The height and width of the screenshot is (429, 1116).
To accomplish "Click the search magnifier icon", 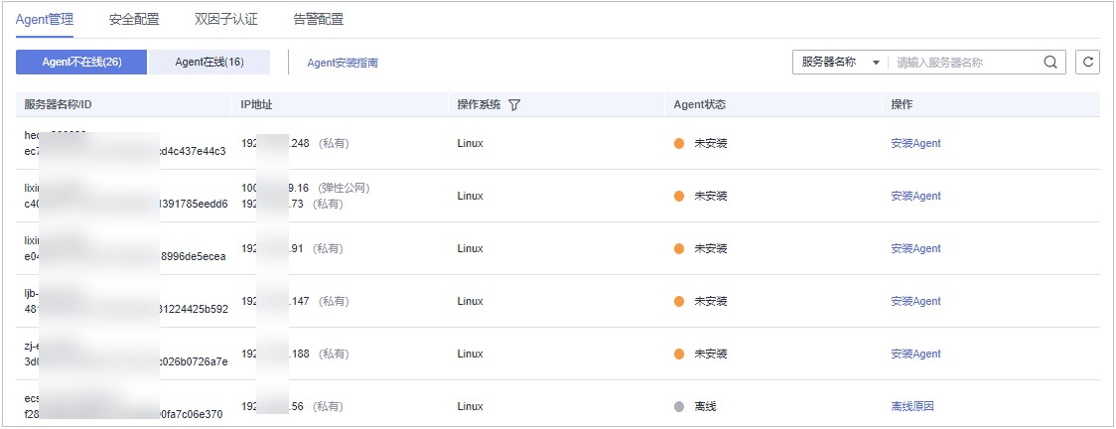I will pos(1050,62).
